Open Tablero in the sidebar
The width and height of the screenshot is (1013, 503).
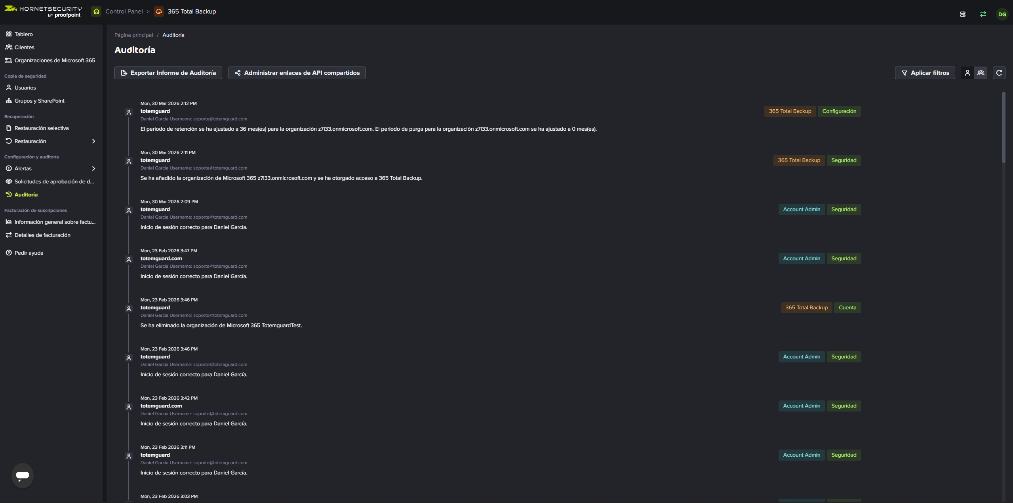click(x=24, y=34)
